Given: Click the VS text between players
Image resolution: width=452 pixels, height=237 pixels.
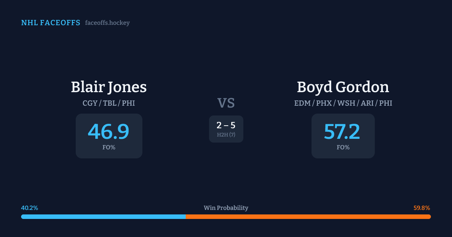Looking at the screenshot, I should (x=226, y=103).
